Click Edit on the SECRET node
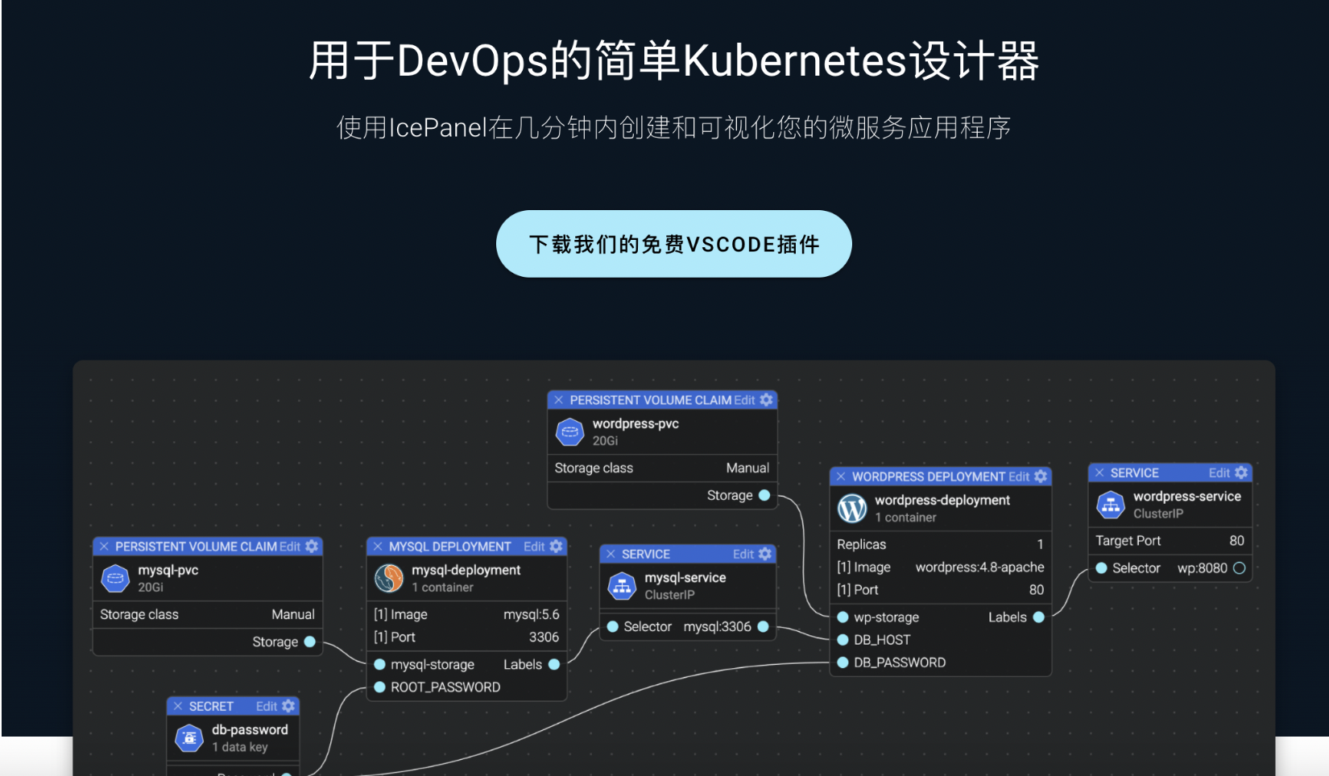1329x776 pixels. pyautogui.click(x=267, y=706)
